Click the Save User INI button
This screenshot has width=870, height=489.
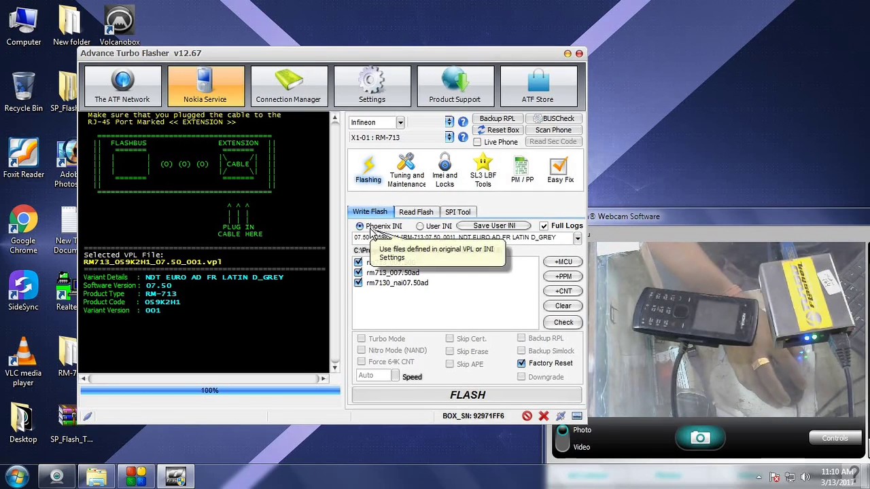point(494,225)
